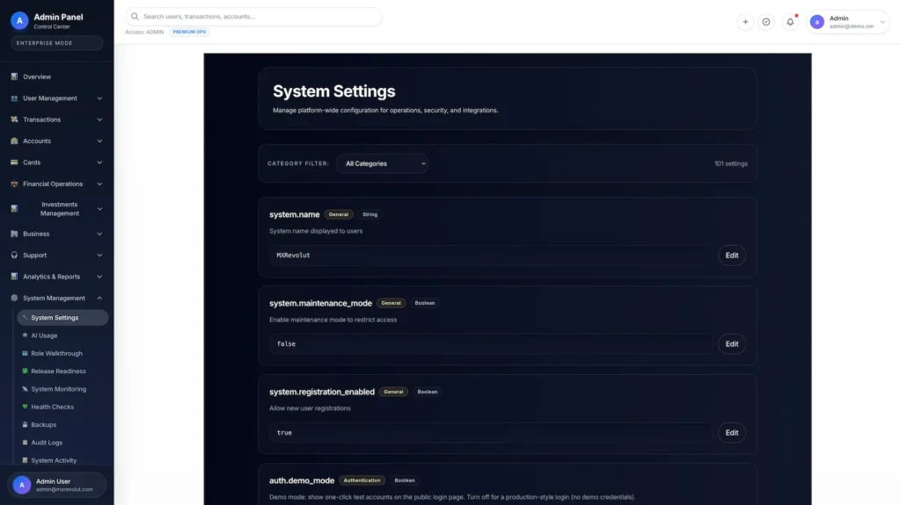Expand the Investments Management chevron

[x=99, y=209]
